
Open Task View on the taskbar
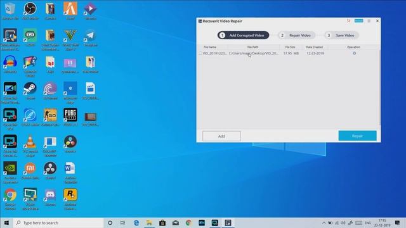[122, 222]
